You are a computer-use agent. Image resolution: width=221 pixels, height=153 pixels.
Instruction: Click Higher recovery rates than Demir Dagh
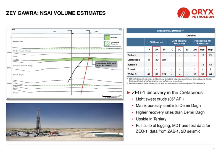(170, 112)
